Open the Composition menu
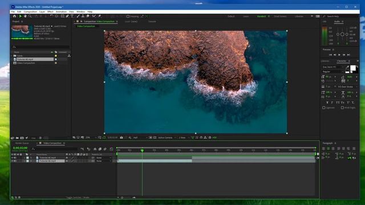The width and height of the screenshot is (365, 205). point(30,11)
